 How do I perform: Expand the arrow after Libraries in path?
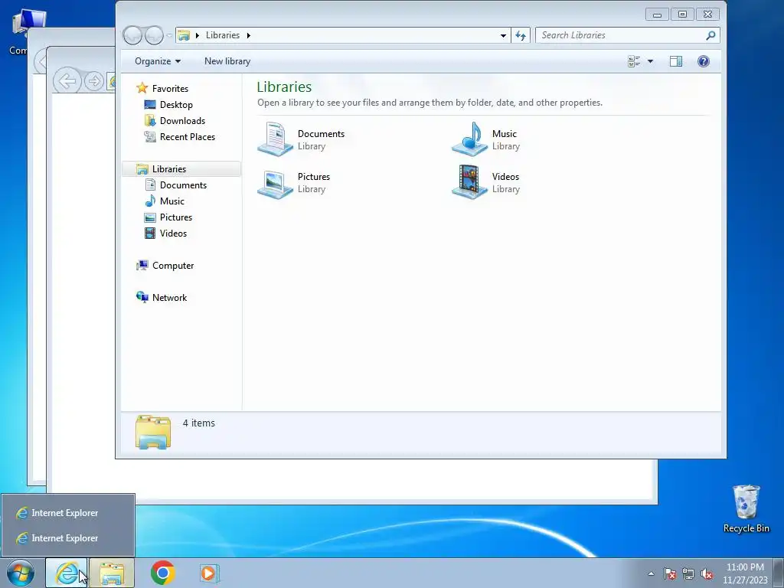(x=249, y=35)
